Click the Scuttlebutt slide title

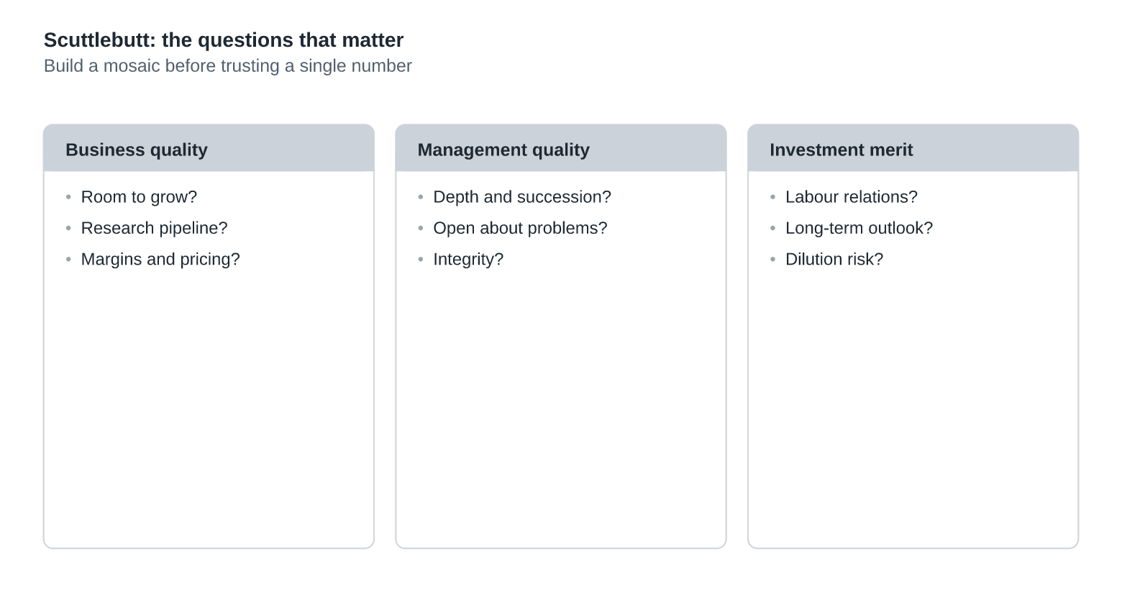(x=224, y=40)
